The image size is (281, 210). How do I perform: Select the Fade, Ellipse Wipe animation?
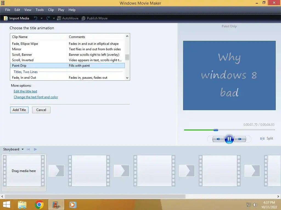tap(68, 44)
